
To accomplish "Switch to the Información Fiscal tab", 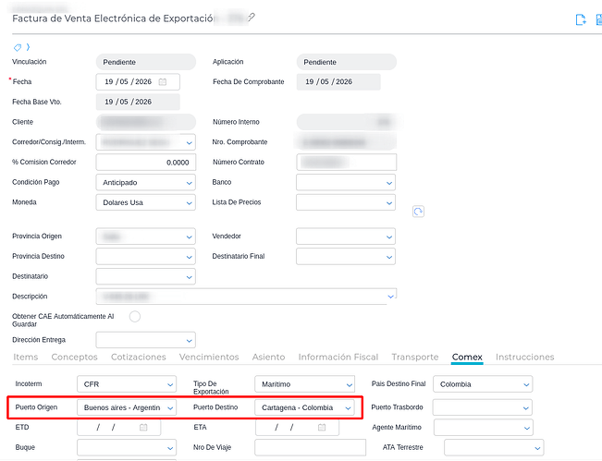I will pyautogui.click(x=338, y=357).
